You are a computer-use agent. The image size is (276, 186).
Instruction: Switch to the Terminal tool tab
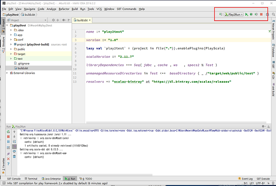[31, 179]
